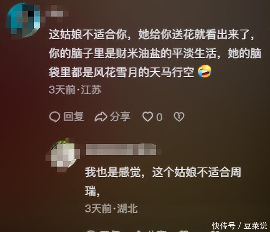Open the first commenter's pixelated avatar
The image size is (270, 232).
(x=24, y=21)
